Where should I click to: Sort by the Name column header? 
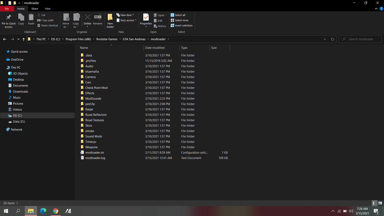click(x=111, y=48)
